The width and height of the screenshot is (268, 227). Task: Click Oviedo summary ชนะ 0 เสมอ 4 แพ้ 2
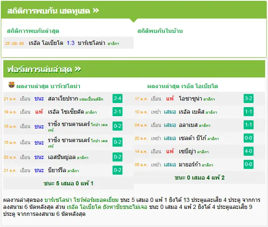tap(200, 178)
